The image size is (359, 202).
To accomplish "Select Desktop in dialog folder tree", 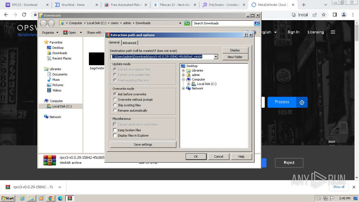I will point(192,66).
